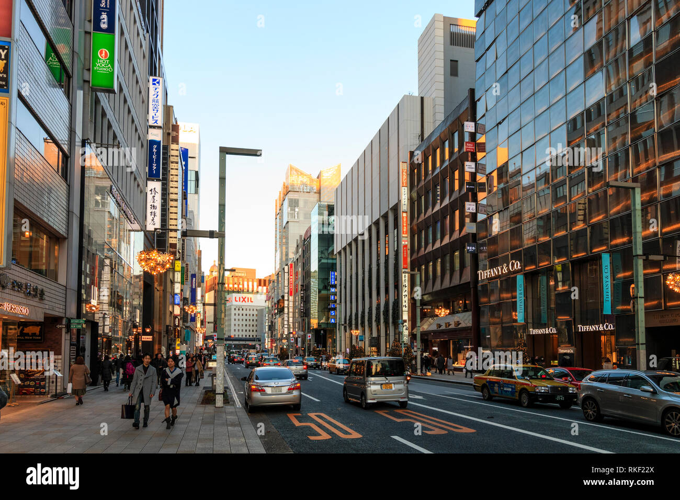Click the red LIXIL billboard sign
Image resolution: width=680 pixels, height=500 pixels.
coord(244,300)
